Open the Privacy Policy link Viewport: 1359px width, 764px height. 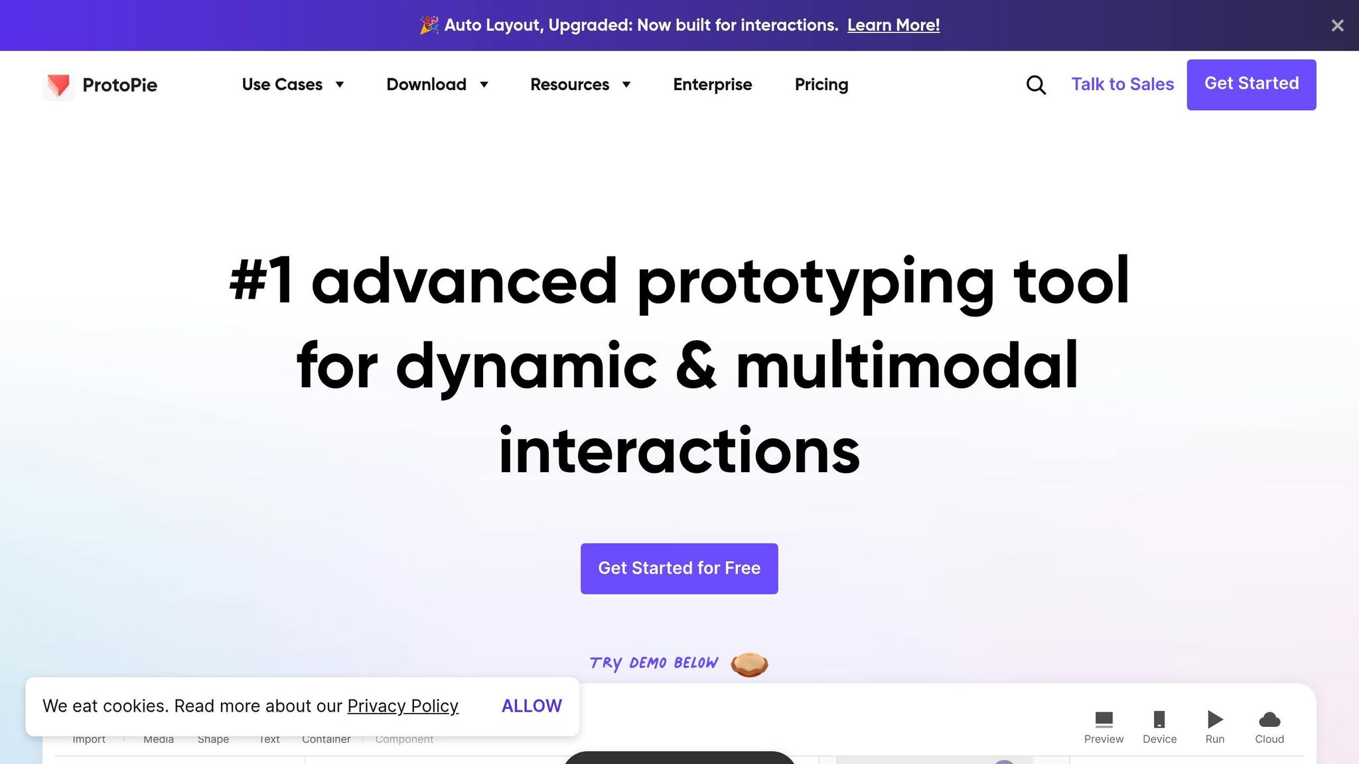point(403,706)
